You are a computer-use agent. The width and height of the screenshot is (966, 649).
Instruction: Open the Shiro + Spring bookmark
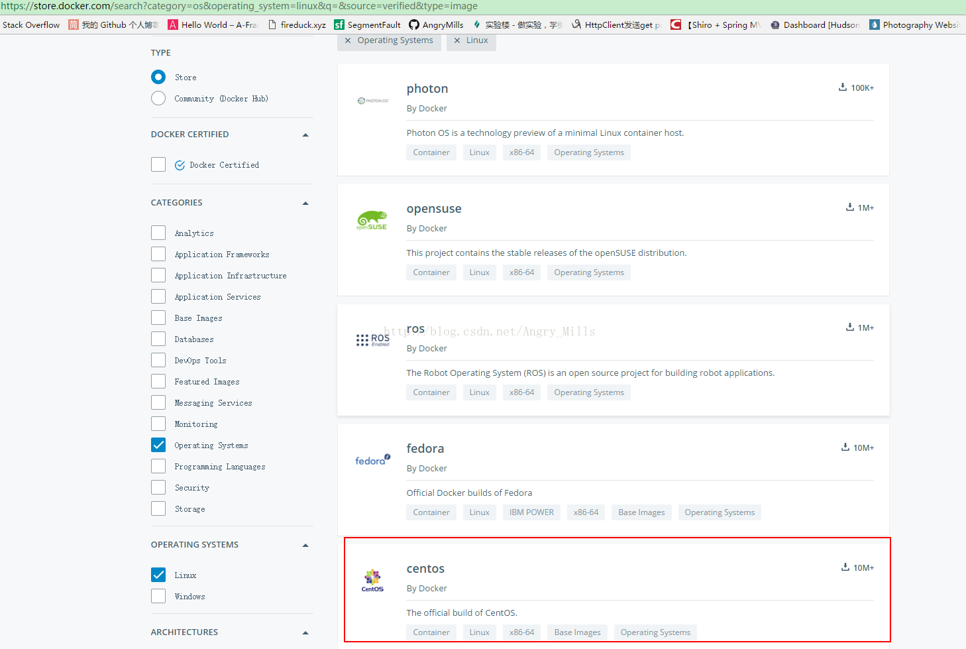(x=716, y=25)
